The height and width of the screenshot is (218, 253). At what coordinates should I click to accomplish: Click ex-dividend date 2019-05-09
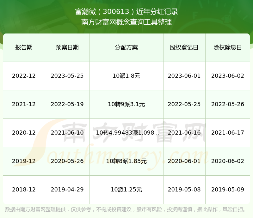click(227, 190)
